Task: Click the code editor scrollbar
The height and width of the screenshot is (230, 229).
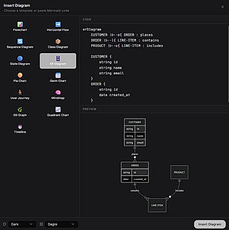Action: point(228,64)
